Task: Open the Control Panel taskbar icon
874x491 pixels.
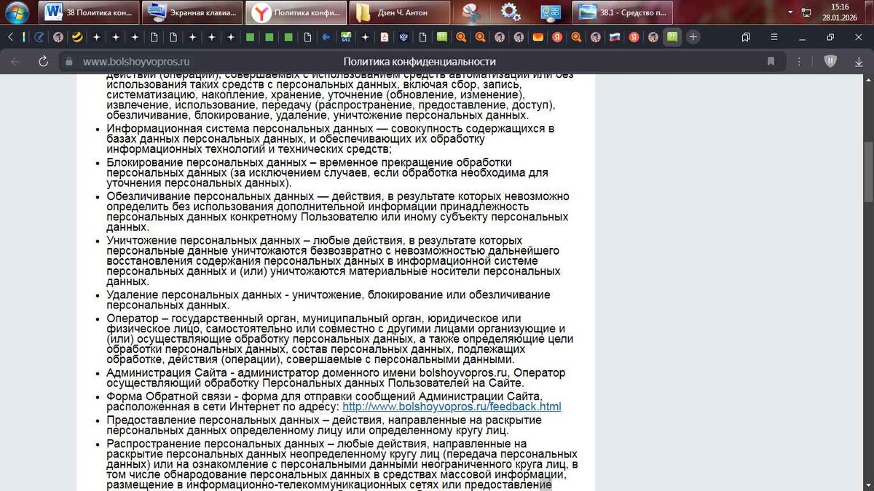Action: [549, 12]
